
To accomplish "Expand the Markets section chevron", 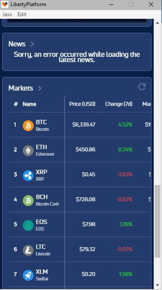I will 40,88.
